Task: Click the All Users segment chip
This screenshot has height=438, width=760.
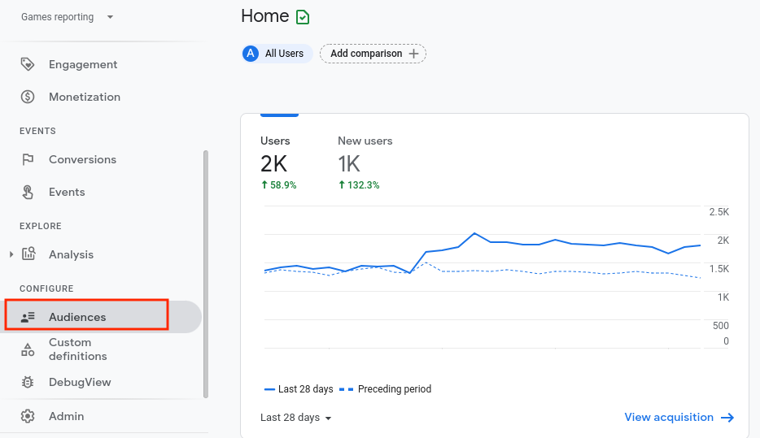Action: [x=277, y=54]
